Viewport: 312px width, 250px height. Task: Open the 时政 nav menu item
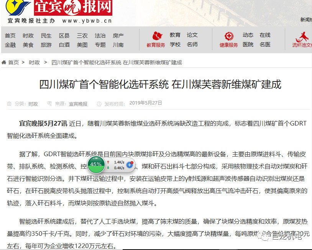coord(28,36)
